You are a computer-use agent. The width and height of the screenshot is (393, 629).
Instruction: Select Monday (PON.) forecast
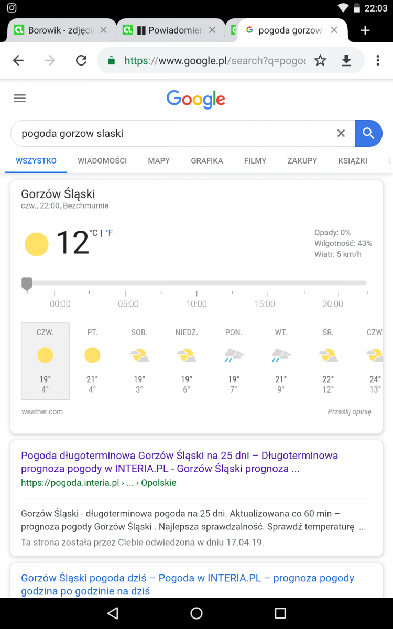234,362
